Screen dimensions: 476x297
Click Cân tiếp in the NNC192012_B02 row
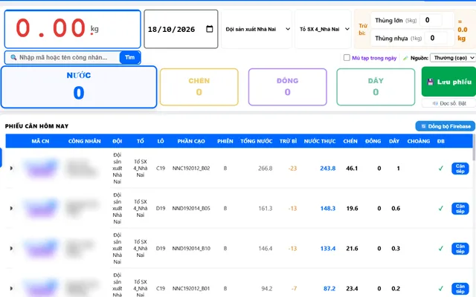click(460, 169)
